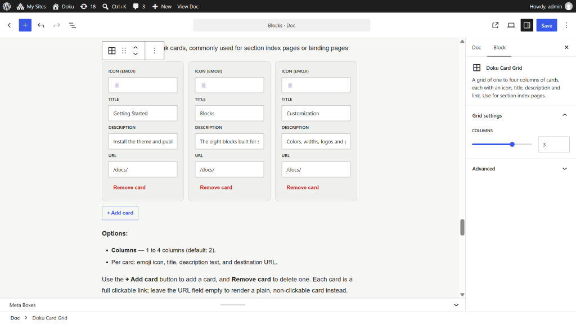Click the meta boxes resize handle
Viewport: 576px width, 324px height.
coord(232,304)
